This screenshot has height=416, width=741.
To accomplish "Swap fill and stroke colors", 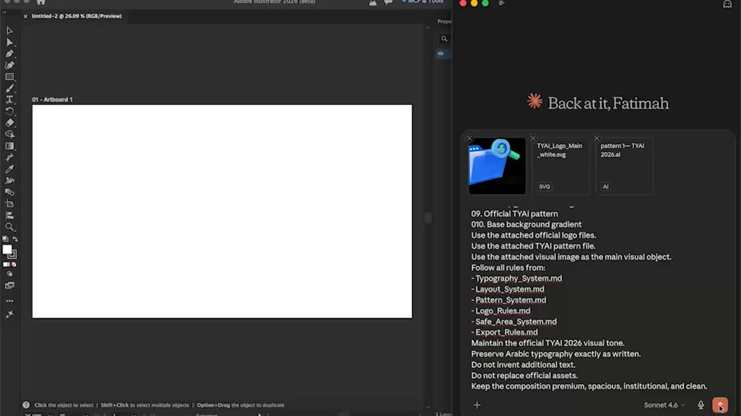I will 15,239.
